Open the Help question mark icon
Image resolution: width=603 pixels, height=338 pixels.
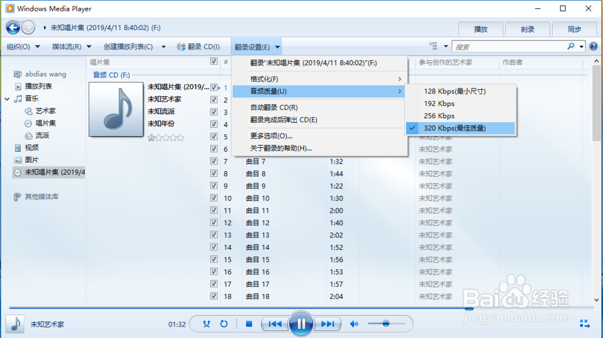593,46
